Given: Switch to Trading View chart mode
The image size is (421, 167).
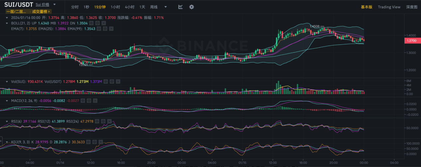Looking at the screenshot, I should coord(389,7).
